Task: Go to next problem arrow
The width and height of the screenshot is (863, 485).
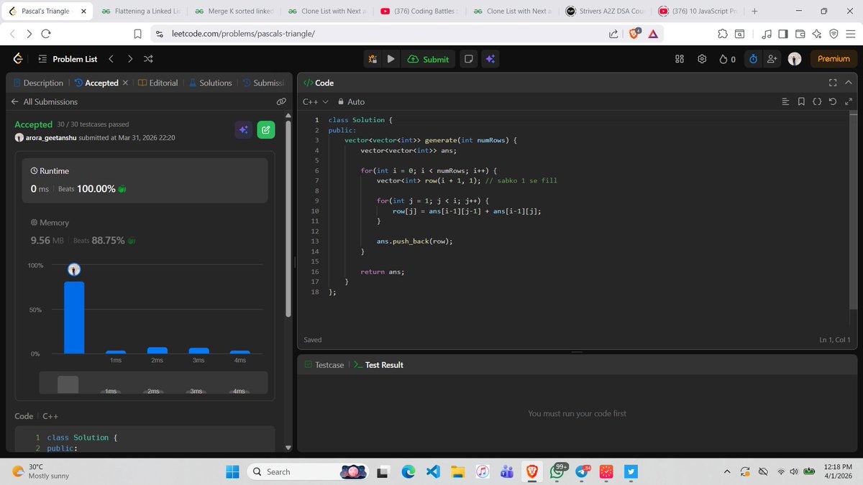Action: (x=129, y=59)
